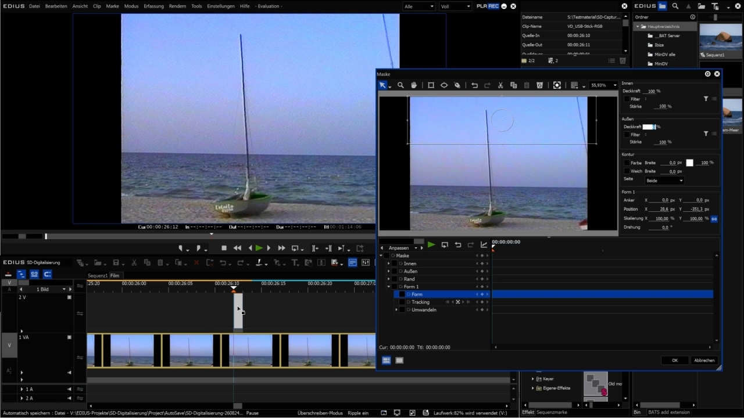Toggle the scaling link aspect-ratio icon

714,218
